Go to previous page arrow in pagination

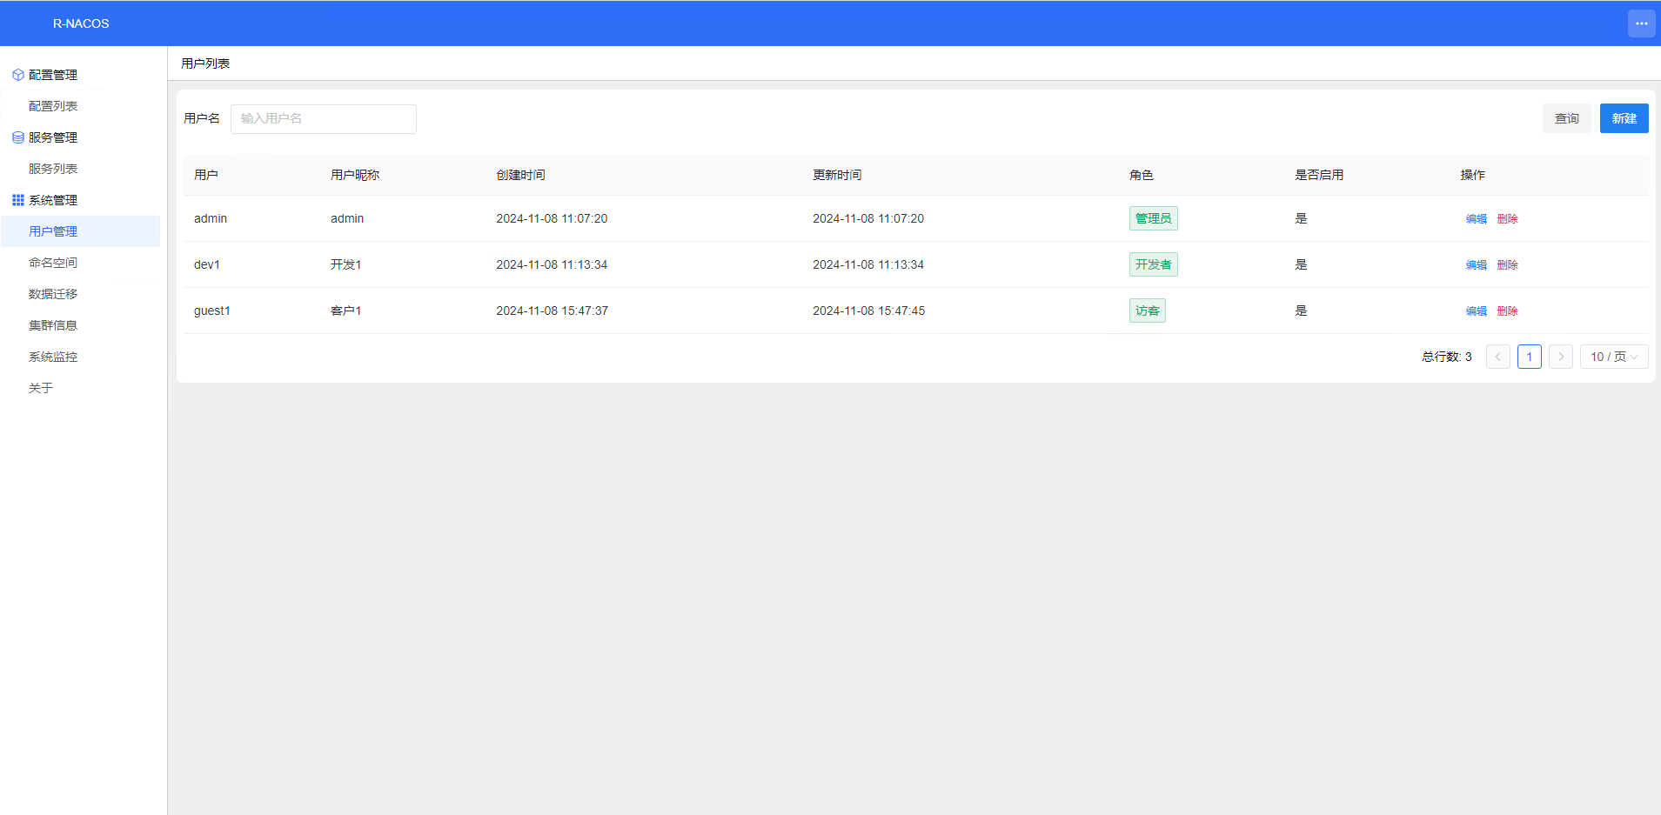click(1497, 357)
